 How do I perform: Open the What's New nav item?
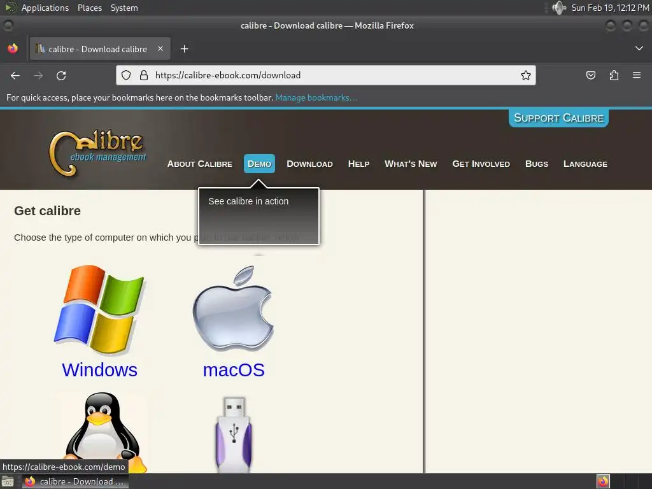pos(411,164)
